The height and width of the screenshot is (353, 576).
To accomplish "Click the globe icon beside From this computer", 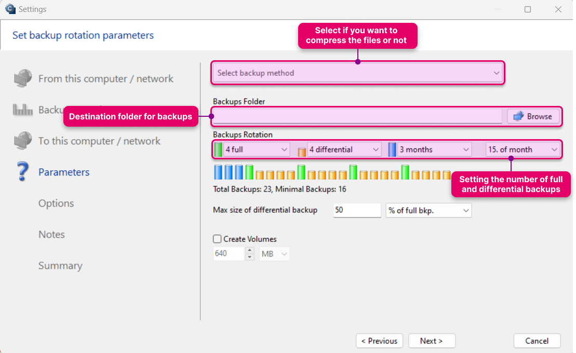I will [23, 78].
